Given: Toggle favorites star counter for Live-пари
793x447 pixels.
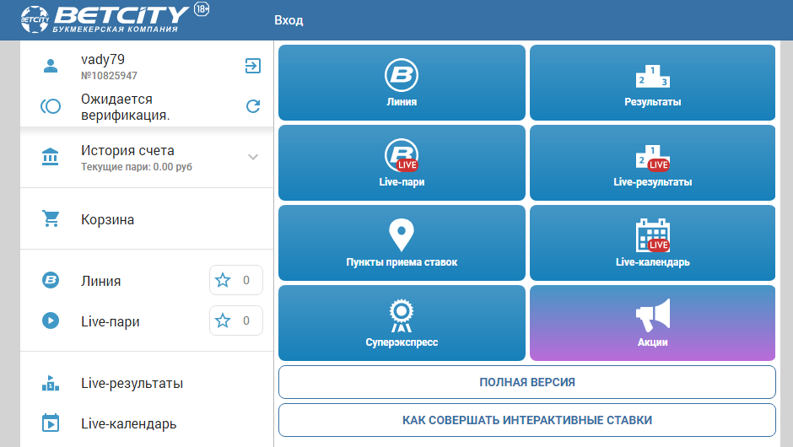Looking at the screenshot, I should point(236,320).
